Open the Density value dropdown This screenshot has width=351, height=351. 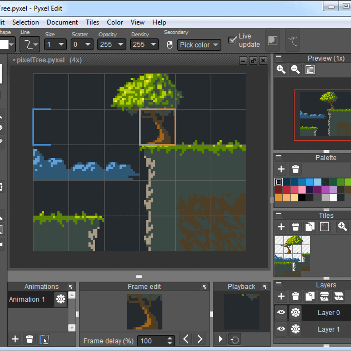[144, 44]
